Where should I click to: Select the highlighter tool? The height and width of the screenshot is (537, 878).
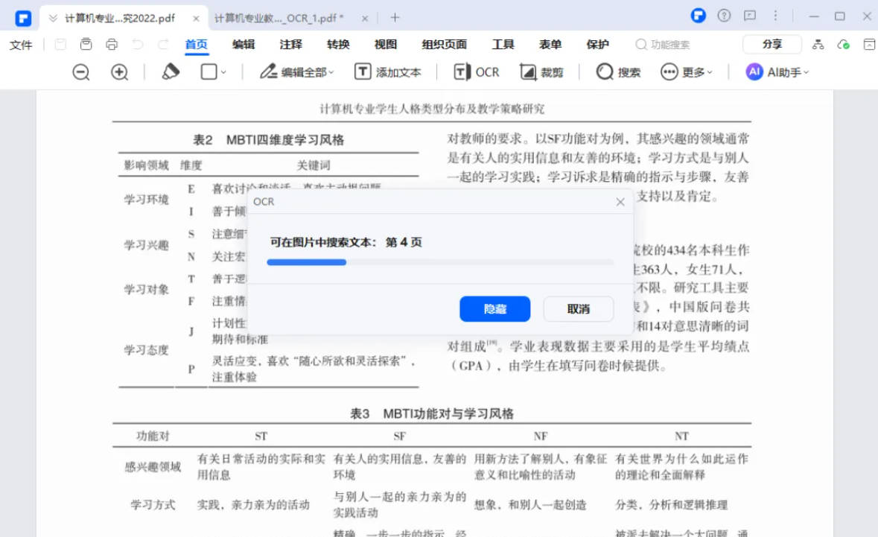170,72
